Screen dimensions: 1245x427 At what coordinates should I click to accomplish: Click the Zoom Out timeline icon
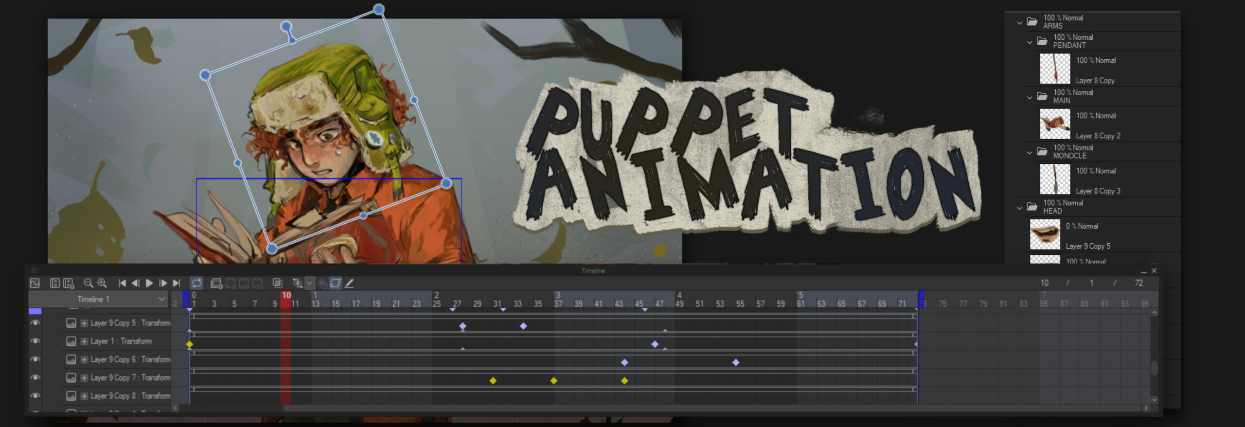[x=88, y=283]
